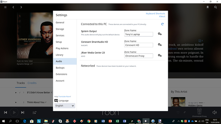This screenshot has height=124, width=221.
Task: Select the Chromecast Proxy zone icon
Action: pyautogui.click(x=199, y=111)
